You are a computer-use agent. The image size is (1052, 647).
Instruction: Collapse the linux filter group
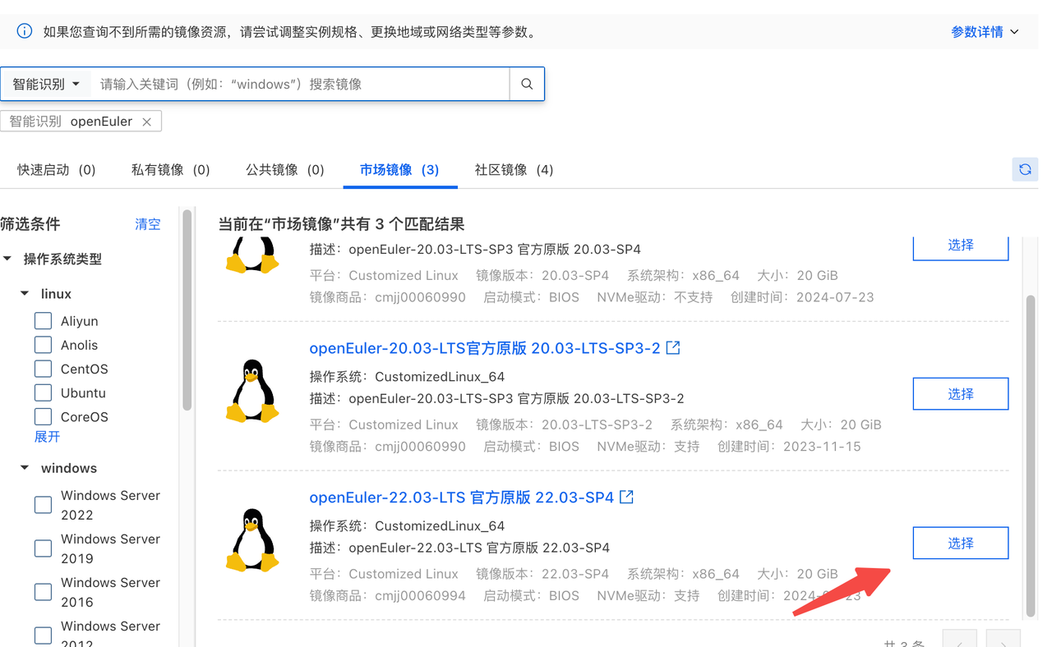click(25, 293)
